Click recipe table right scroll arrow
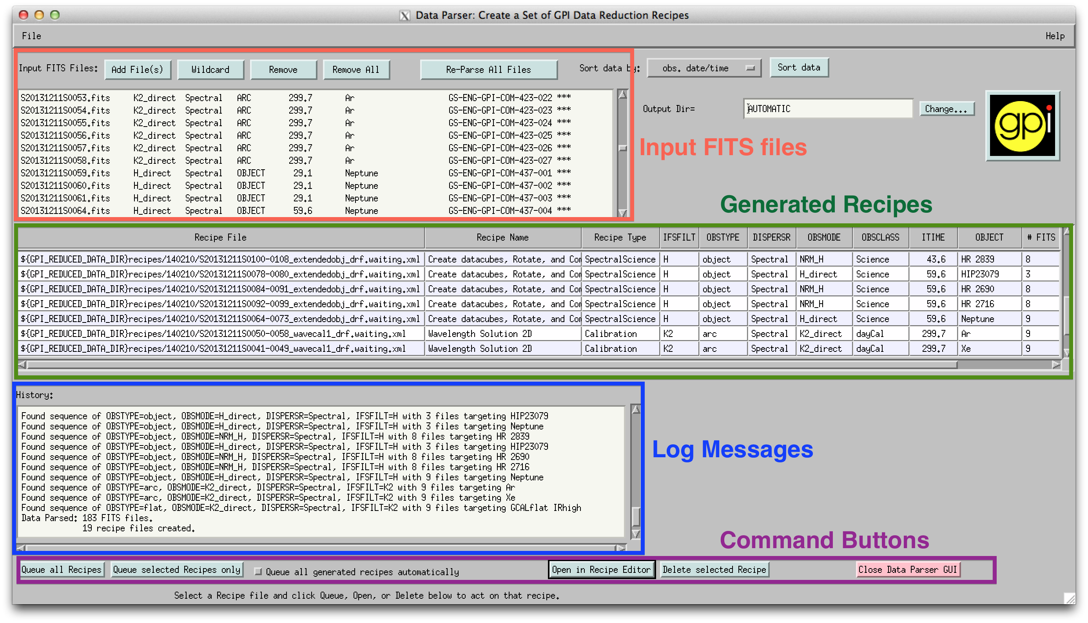Viewport: 1088px width, 623px height. [1055, 364]
